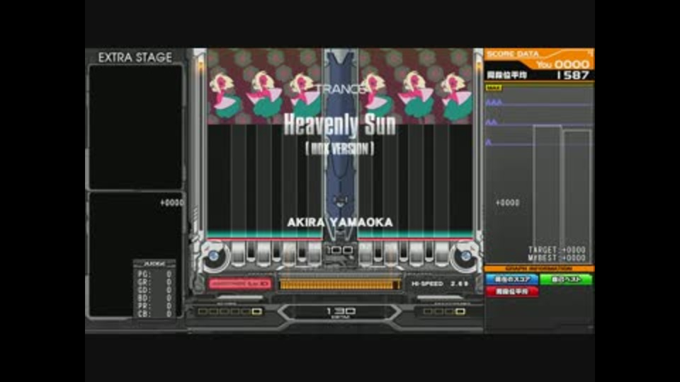Image resolution: width=680 pixels, height=382 pixels.
Task: Click the orange groove gauge bar
Action: coord(340,284)
